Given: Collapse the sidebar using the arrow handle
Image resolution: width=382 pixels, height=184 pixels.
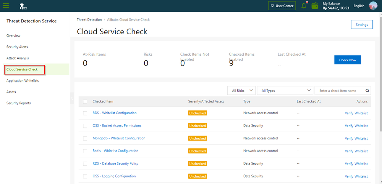Looking at the screenshot, I should pyautogui.click(x=72, y=98).
